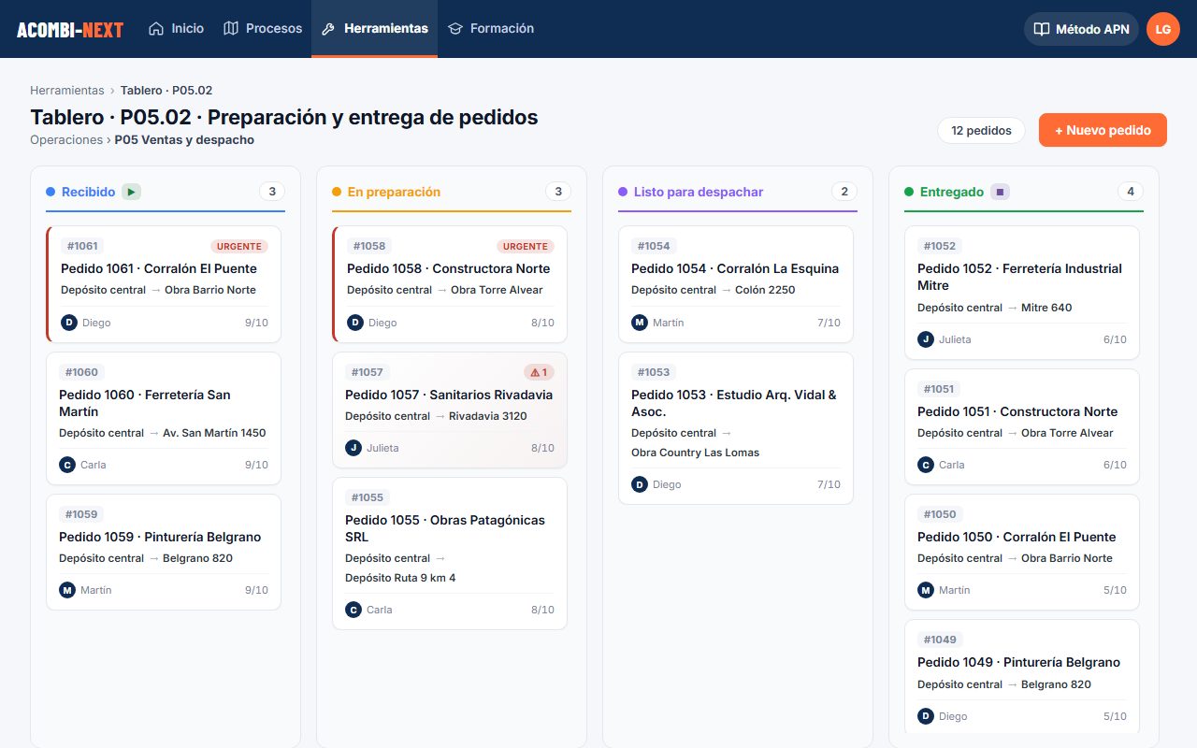Click the 8/10 score on Pedido 1057
This screenshot has height=748, width=1197.
pyautogui.click(x=542, y=448)
